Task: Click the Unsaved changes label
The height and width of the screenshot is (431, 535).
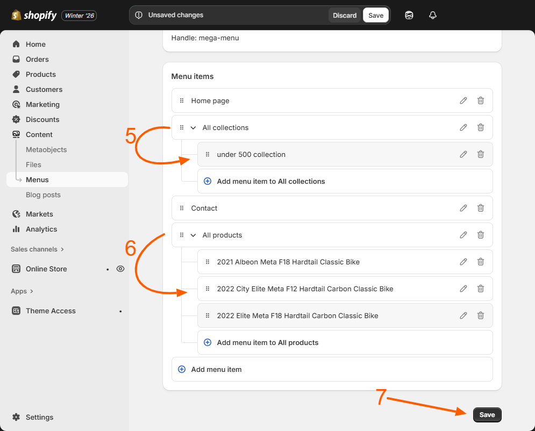Action: coord(176,15)
